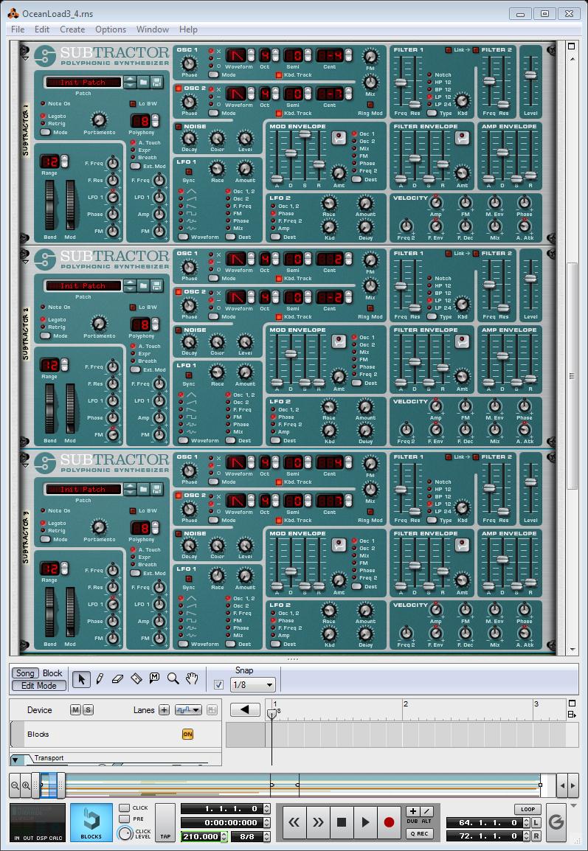Viewport: 588px width, 851px height.
Task: Select the Magnify tool
Action: [173, 678]
